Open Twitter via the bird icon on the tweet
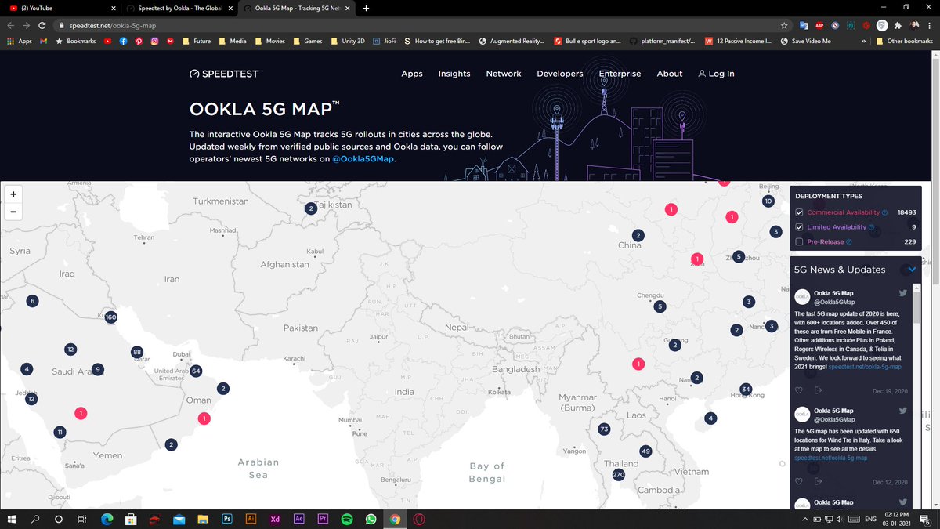 [x=902, y=292]
